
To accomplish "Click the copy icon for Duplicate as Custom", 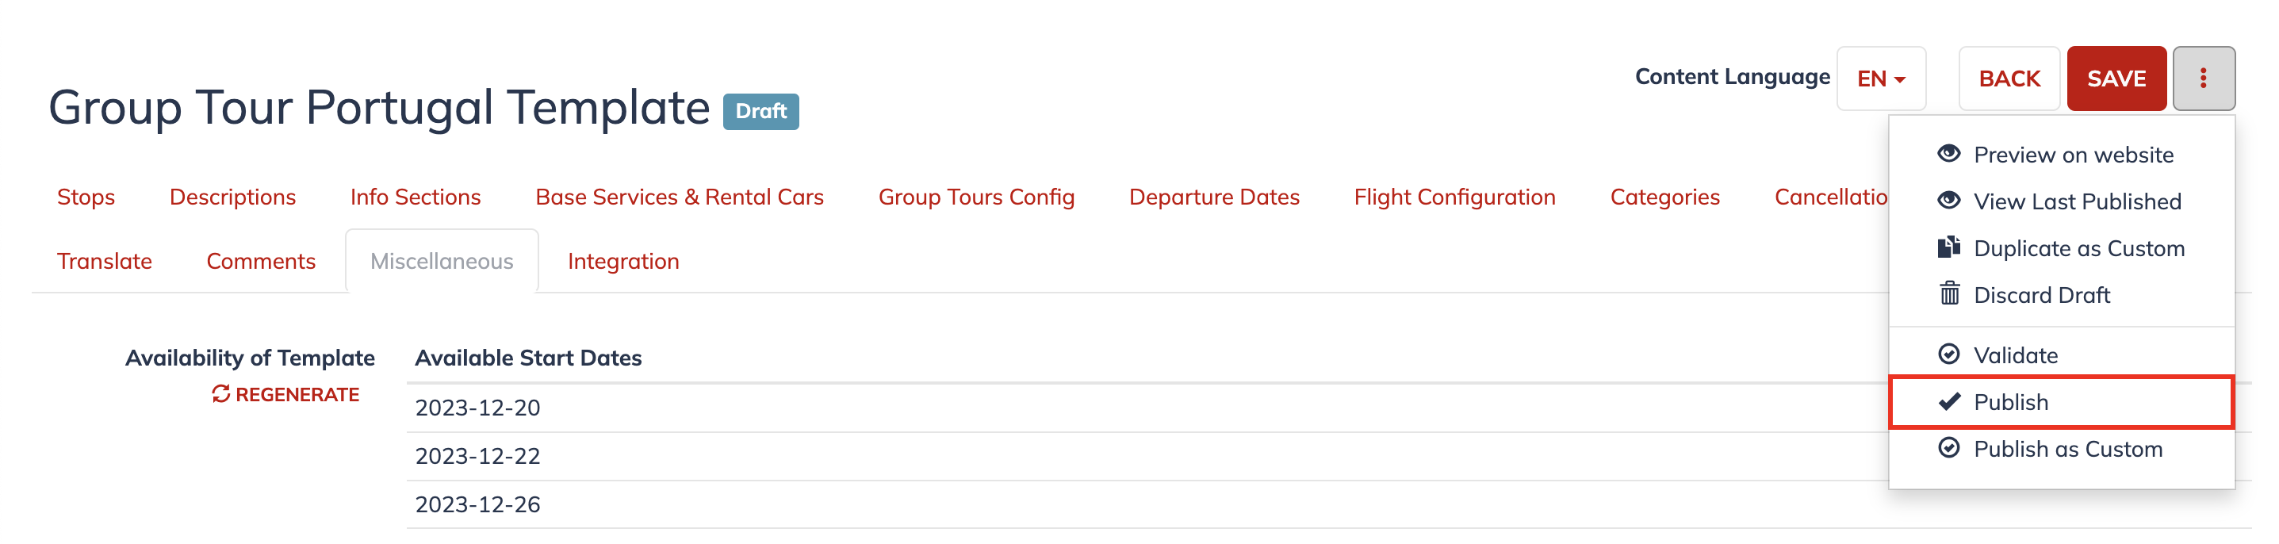I will pos(1948,247).
